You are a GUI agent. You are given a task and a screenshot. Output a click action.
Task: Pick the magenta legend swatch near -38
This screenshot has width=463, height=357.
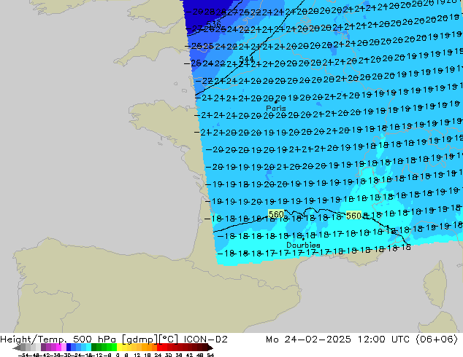pos(58,347)
